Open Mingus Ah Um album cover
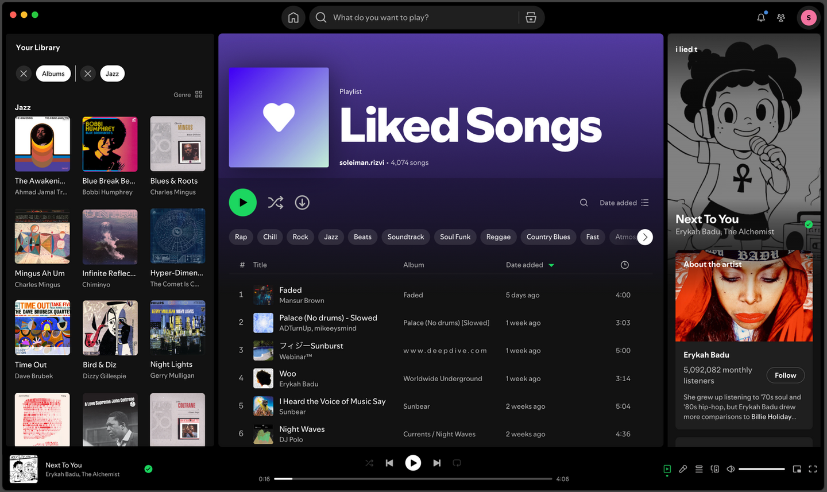827x492 pixels. (x=42, y=237)
